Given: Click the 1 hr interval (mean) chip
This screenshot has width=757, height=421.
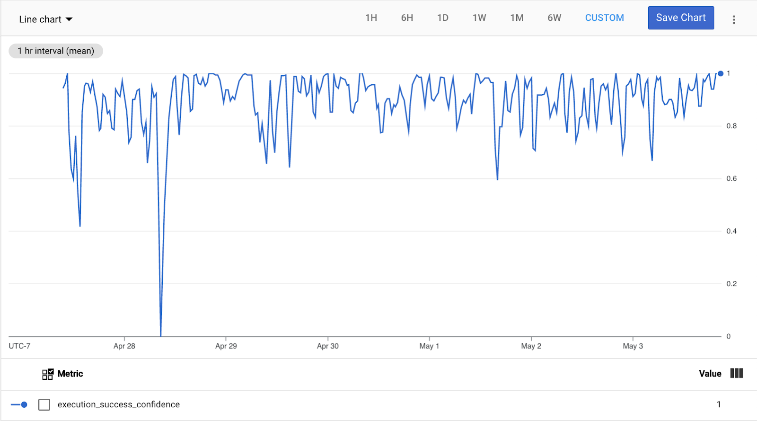Looking at the screenshot, I should [56, 51].
